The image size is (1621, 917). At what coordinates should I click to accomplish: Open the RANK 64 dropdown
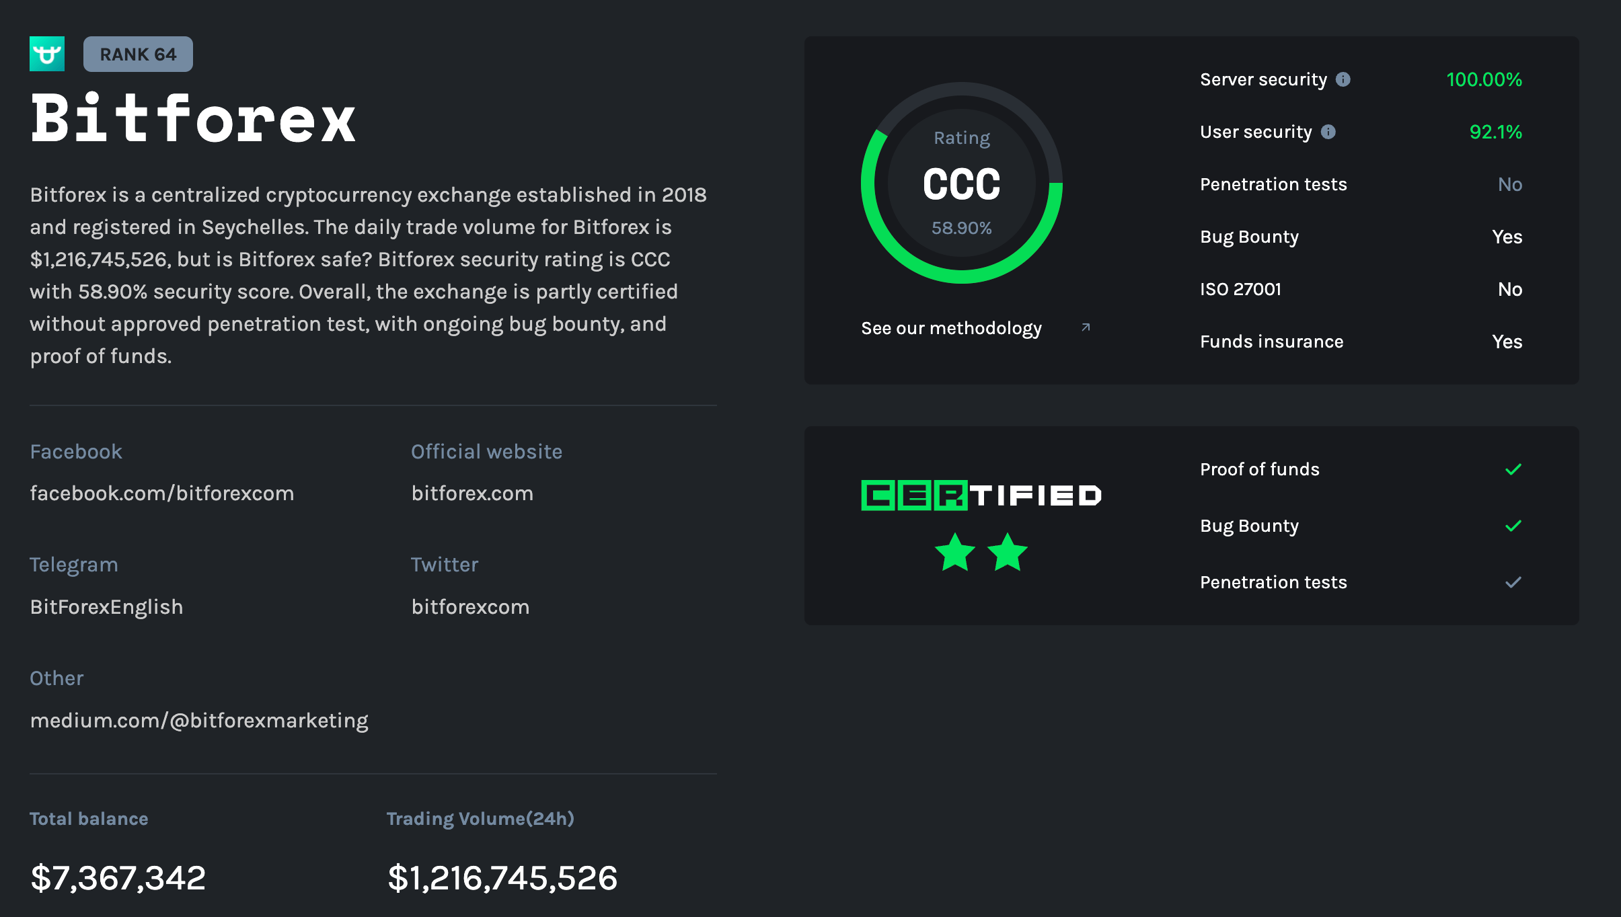(x=138, y=53)
